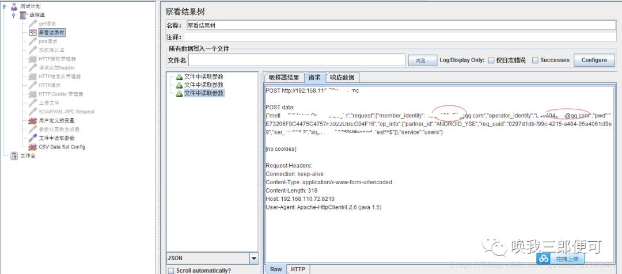This screenshot has height=274, width=622.
Task: Enable the Successes checkbox
Action: coord(535,60)
